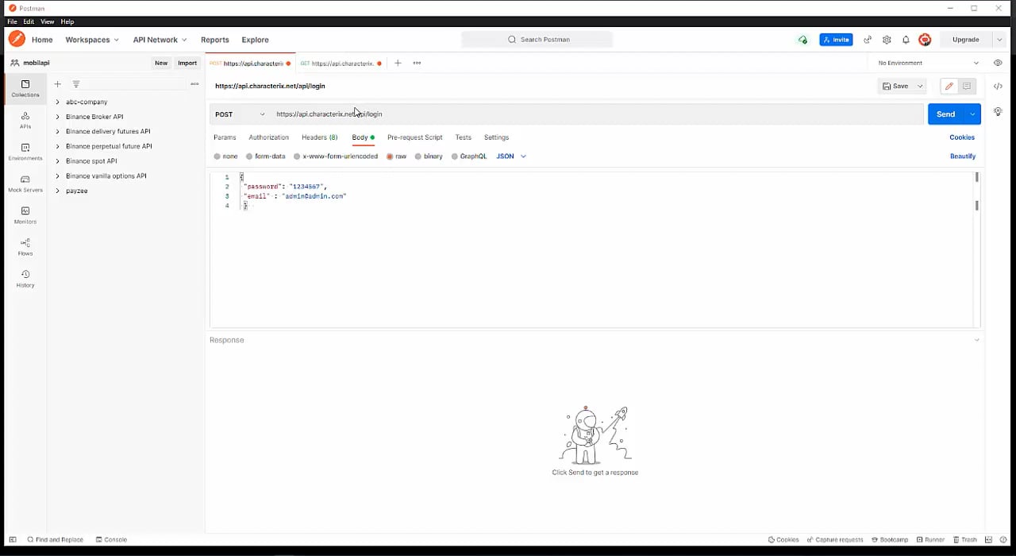
Task: Click the Import button
Action: [187, 63]
